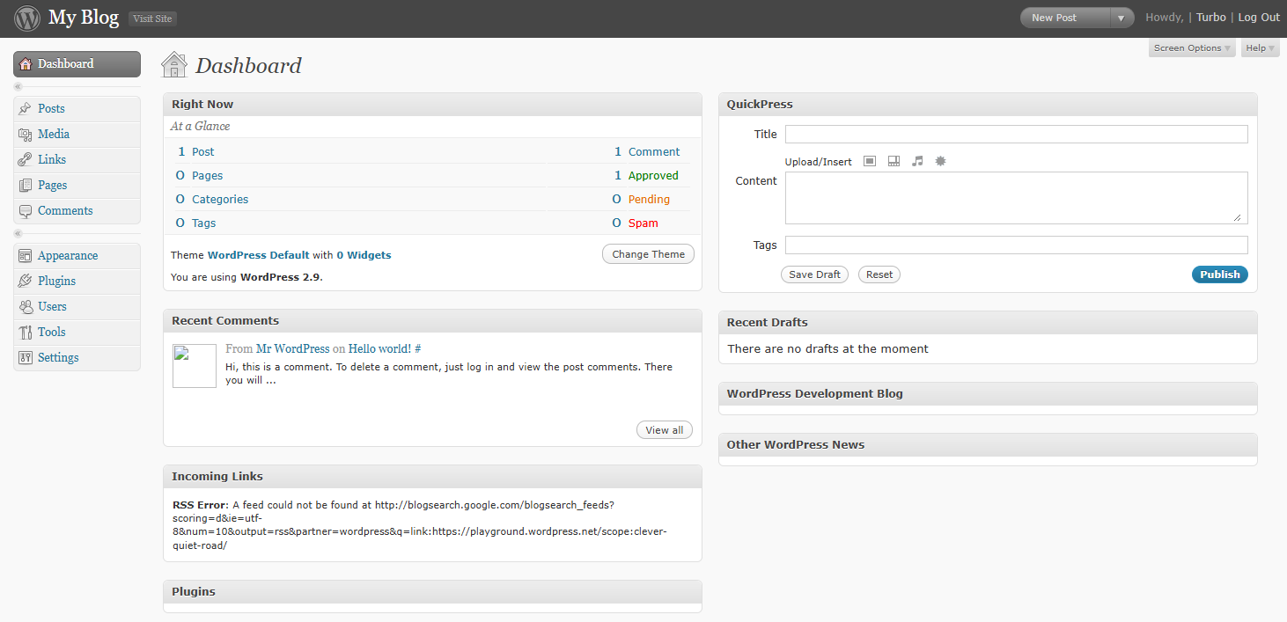Click the New Post button
Image resolution: width=1287 pixels, height=622 pixels.
pyautogui.click(x=1065, y=18)
